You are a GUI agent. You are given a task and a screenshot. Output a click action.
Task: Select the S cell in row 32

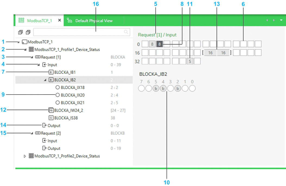point(190,61)
